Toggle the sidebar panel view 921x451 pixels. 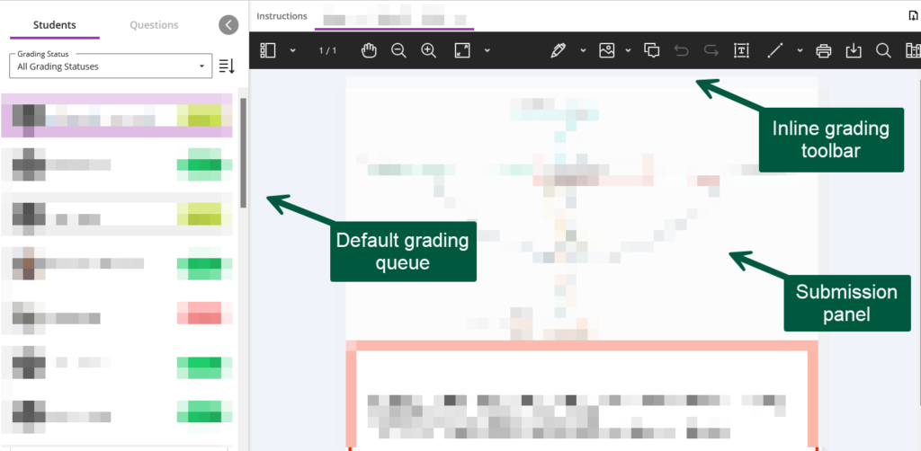point(268,50)
